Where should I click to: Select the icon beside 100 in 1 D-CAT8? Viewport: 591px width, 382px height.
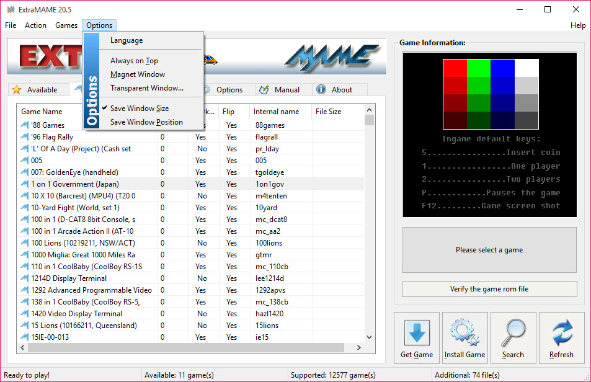click(25, 220)
